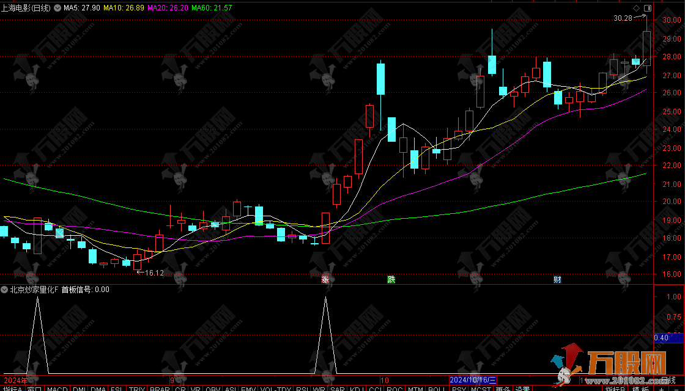Image resolution: width=685 pixels, height=391 pixels.
Task: Click the MA10: 26.89 label
Action: 124,8
